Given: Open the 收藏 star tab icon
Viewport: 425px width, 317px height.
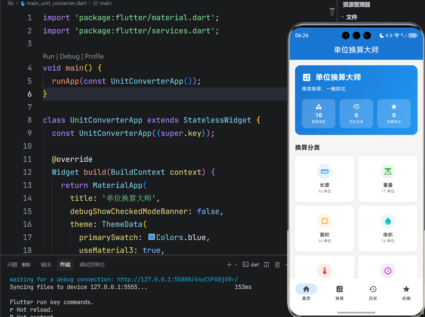Looking at the screenshot, I should pos(406,289).
